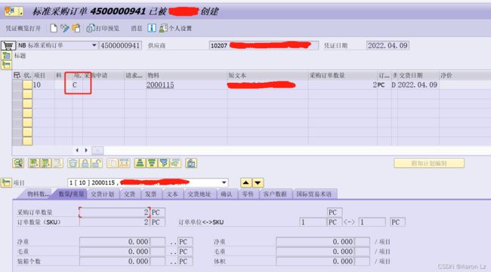This screenshot has height=272, width=491.
Task: Click the item toolbar icon just left of the sort ascending icon
Action: [125, 163]
